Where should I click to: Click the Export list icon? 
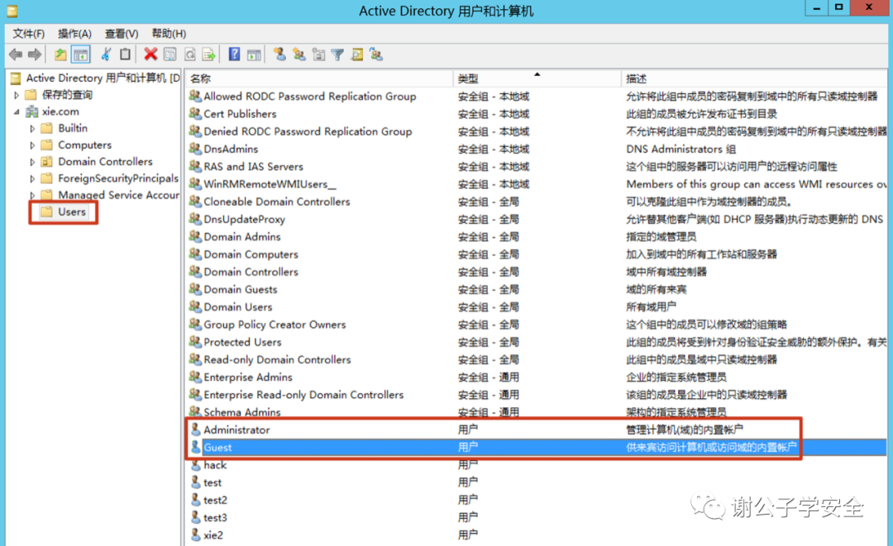click(x=209, y=55)
